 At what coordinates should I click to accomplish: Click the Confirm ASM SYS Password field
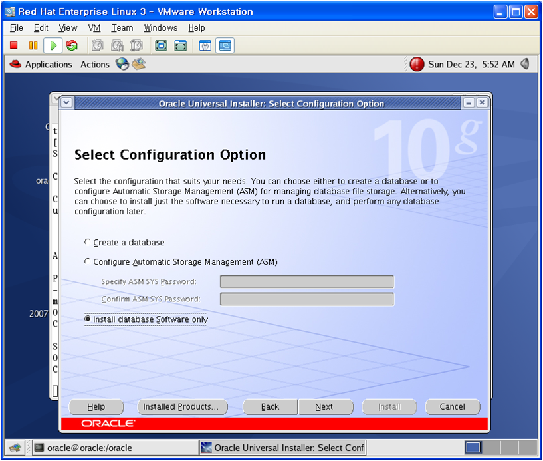point(307,299)
